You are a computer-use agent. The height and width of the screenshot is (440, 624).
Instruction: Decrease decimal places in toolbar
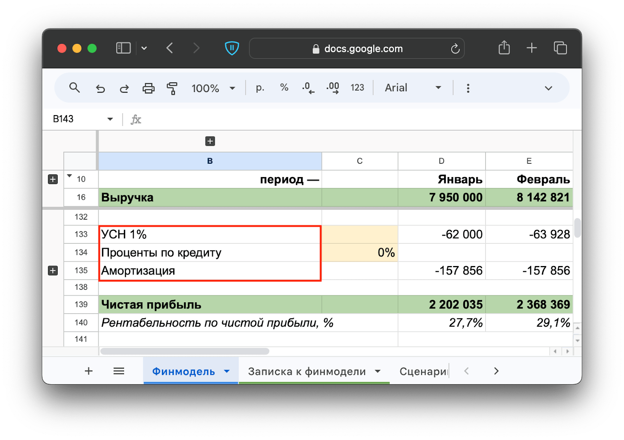click(x=308, y=88)
